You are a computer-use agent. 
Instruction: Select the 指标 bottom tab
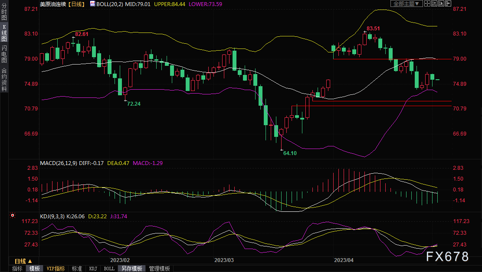tap(17, 269)
